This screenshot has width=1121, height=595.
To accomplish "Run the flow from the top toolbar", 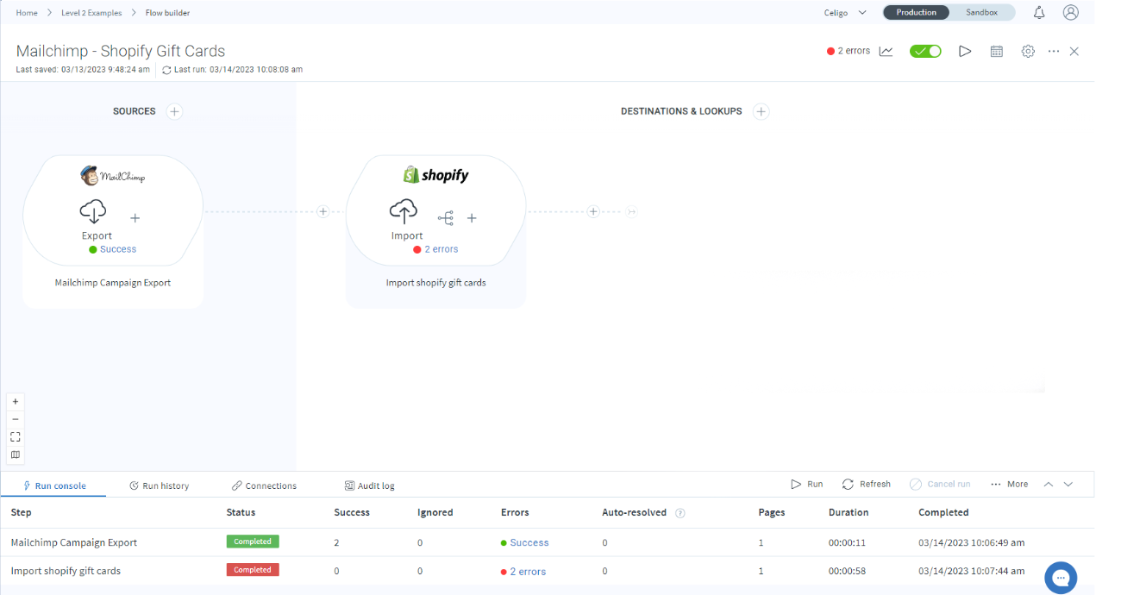I will (x=965, y=51).
